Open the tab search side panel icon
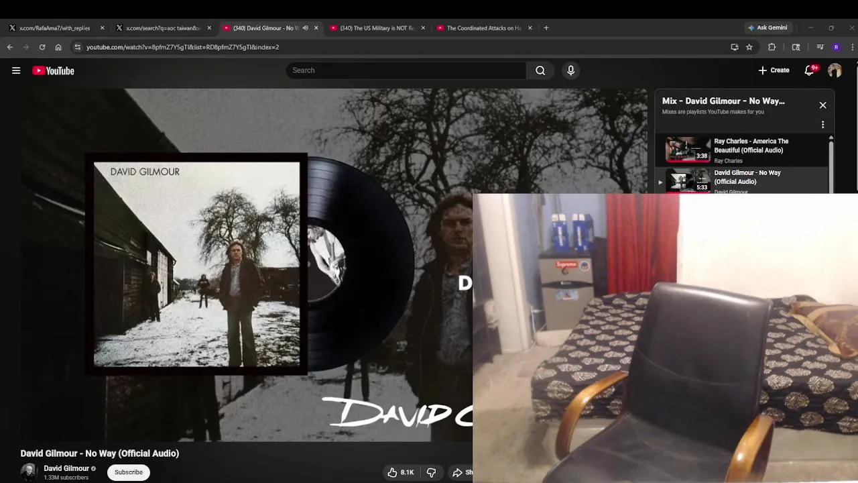 pos(796,47)
